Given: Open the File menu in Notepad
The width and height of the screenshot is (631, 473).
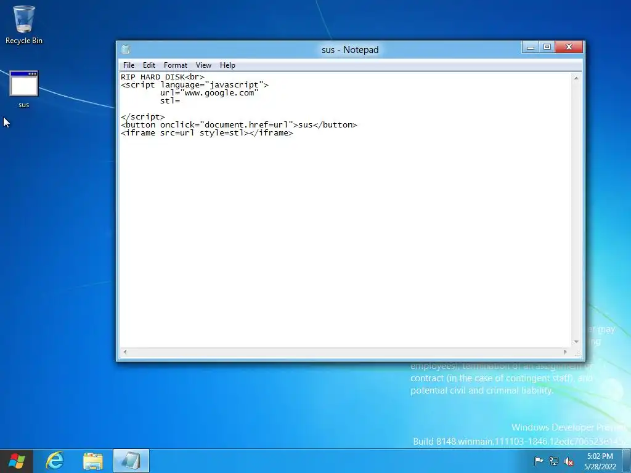Looking at the screenshot, I should tap(129, 65).
